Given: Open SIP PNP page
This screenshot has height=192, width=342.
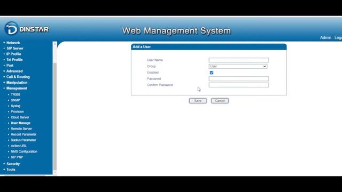Looking at the screenshot, I should [17, 157].
